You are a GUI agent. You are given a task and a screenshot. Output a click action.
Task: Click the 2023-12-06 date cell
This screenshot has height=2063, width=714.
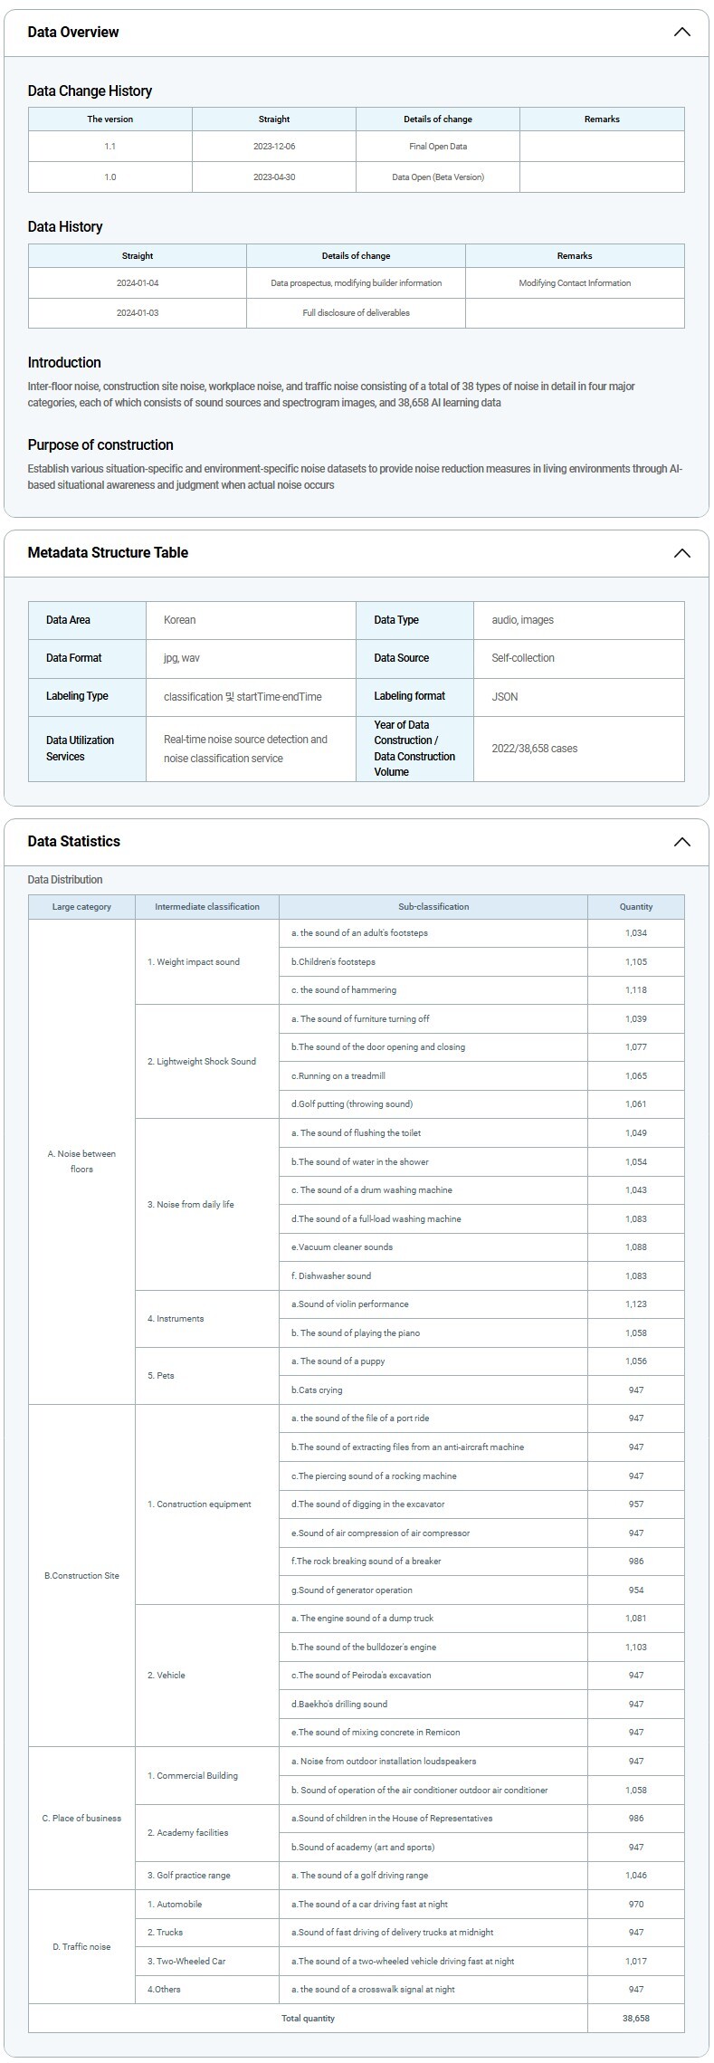[x=273, y=147]
